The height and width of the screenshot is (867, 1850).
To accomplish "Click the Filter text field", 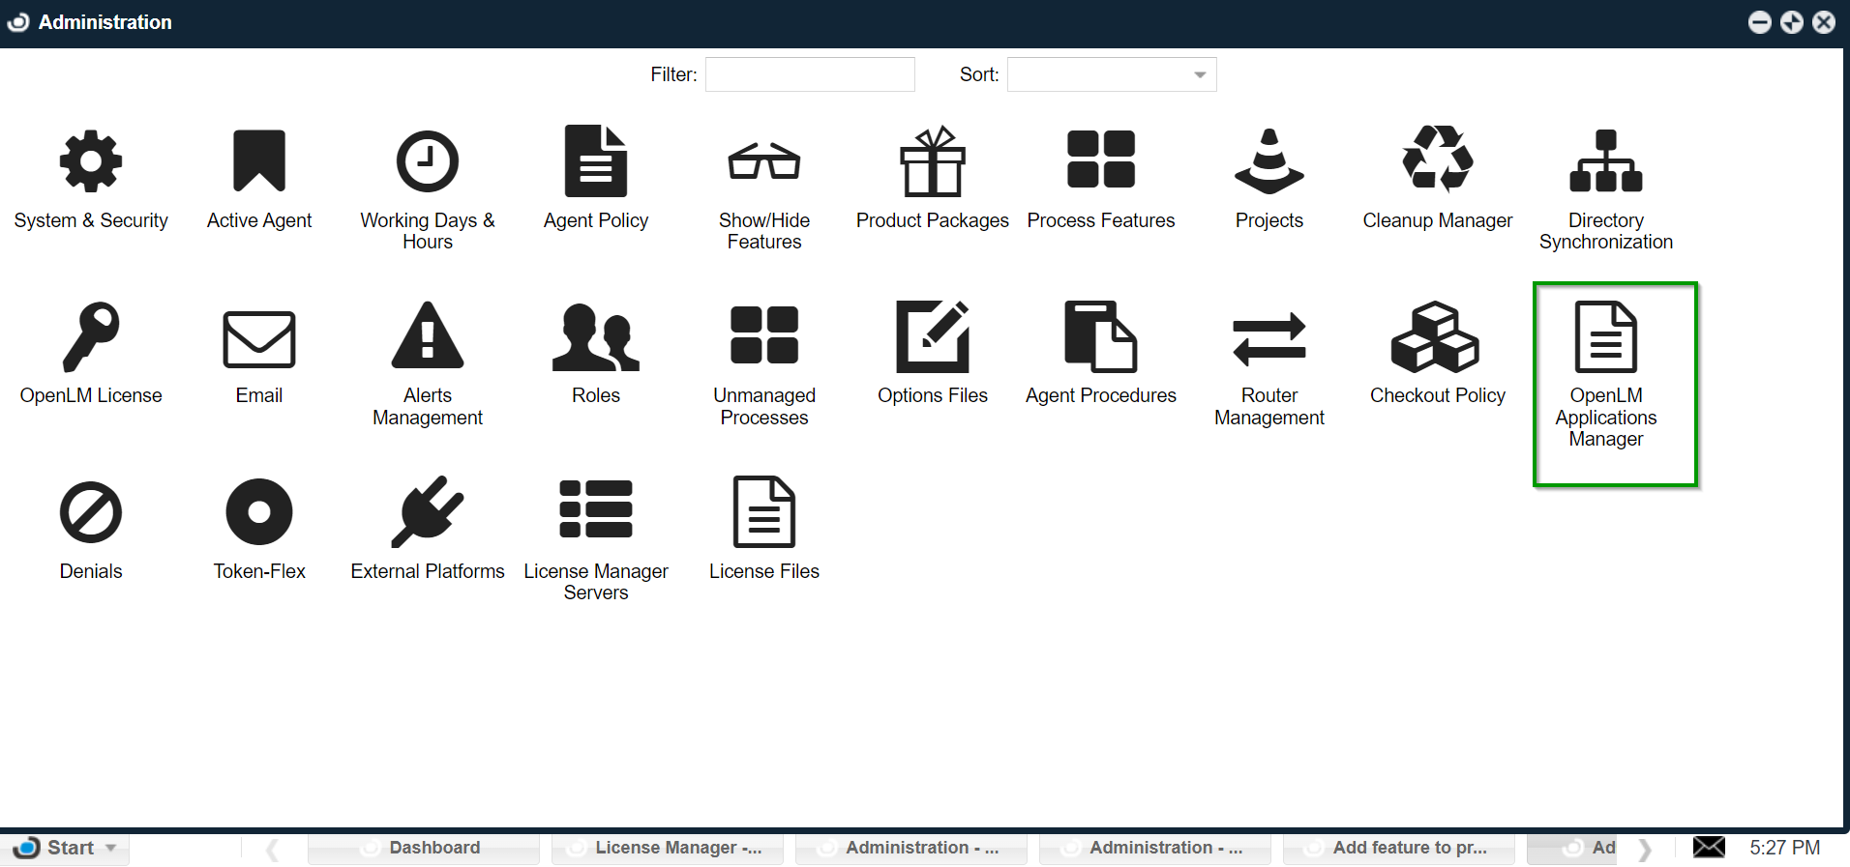I will click(x=810, y=74).
